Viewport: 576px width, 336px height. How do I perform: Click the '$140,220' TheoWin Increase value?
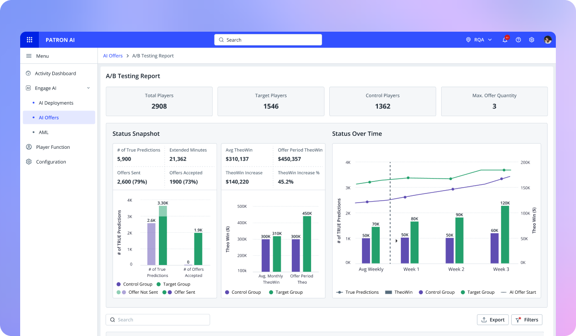237,181
